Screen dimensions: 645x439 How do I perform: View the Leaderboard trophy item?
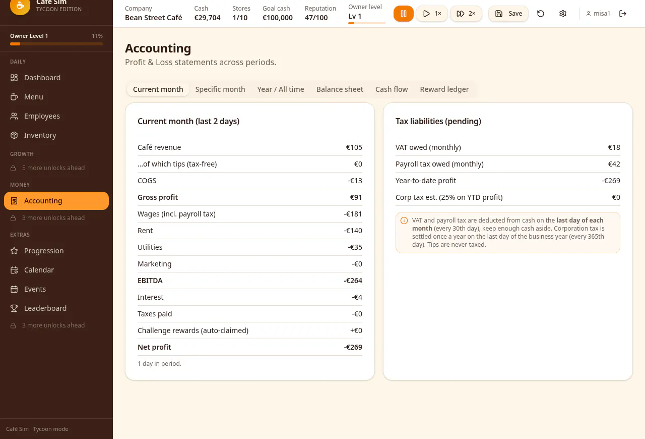point(56,308)
